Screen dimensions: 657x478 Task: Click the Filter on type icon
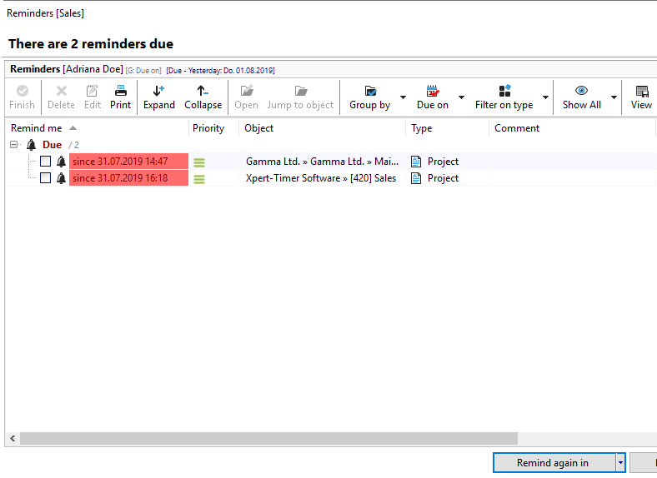[504, 91]
